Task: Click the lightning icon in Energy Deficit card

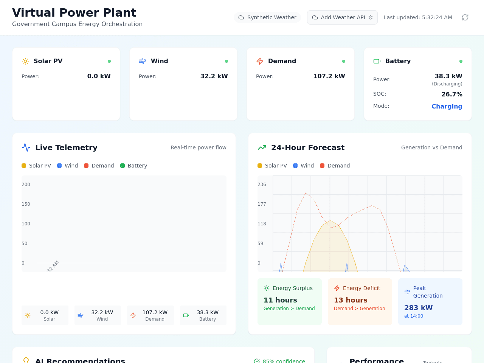Action: click(x=337, y=288)
